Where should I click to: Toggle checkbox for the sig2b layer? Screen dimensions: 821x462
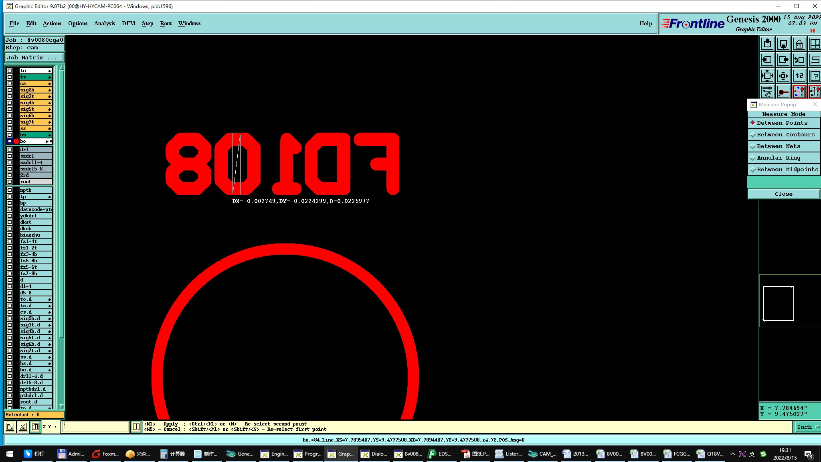coord(10,90)
